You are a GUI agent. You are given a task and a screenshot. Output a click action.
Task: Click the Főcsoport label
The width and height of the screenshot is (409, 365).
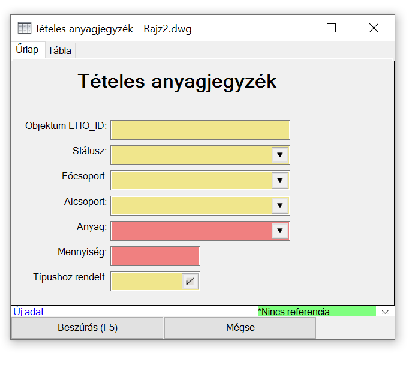click(x=84, y=176)
